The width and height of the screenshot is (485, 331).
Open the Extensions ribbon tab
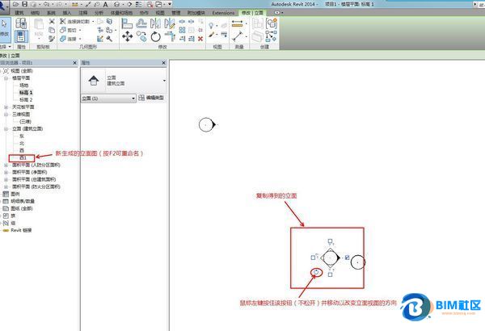point(222,14)
